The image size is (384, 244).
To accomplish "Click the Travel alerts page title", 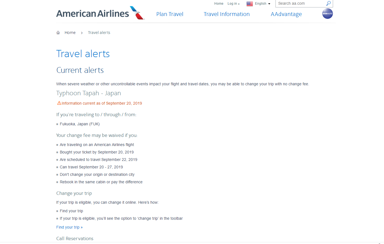I will coord(83,54).
